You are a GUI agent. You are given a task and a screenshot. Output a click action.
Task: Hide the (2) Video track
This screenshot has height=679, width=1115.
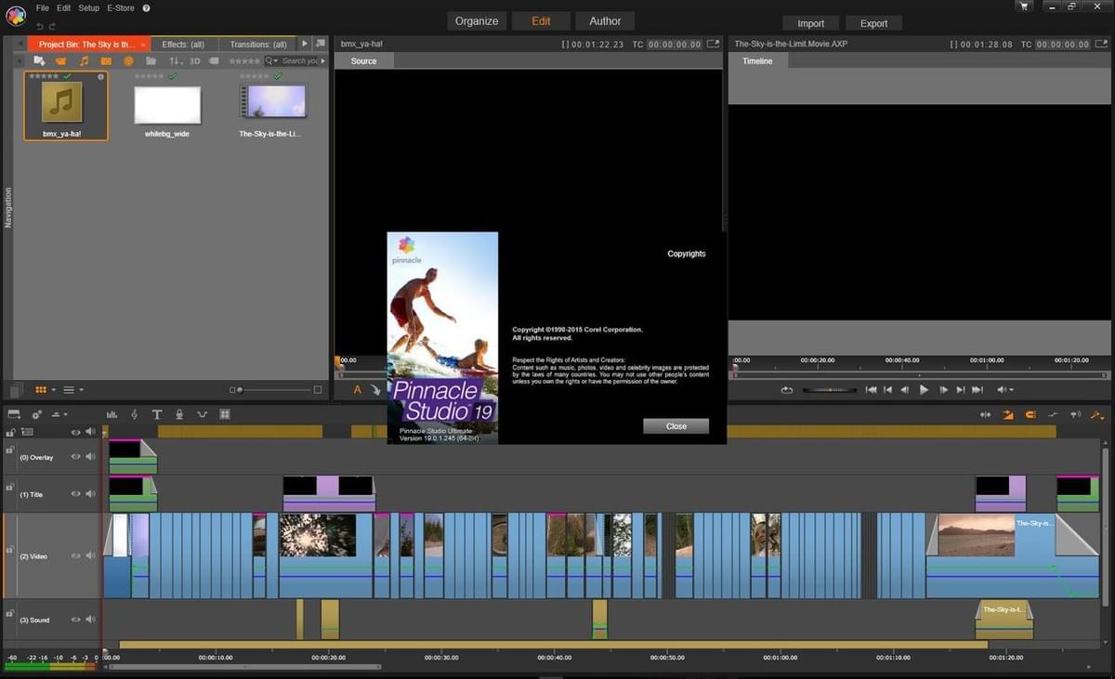click(x=76, y=556)
